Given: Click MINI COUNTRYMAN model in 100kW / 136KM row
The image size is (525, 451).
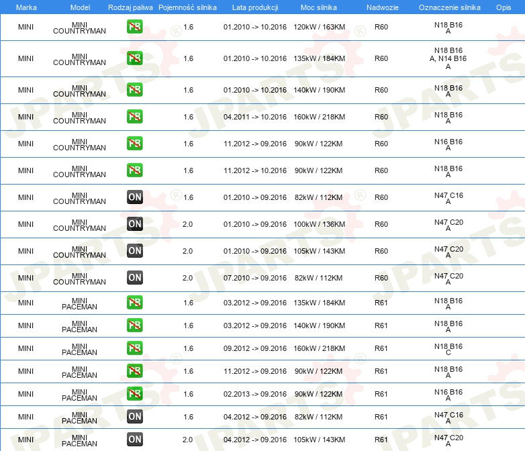Looking at the screenshot, I should coord(79,225).
